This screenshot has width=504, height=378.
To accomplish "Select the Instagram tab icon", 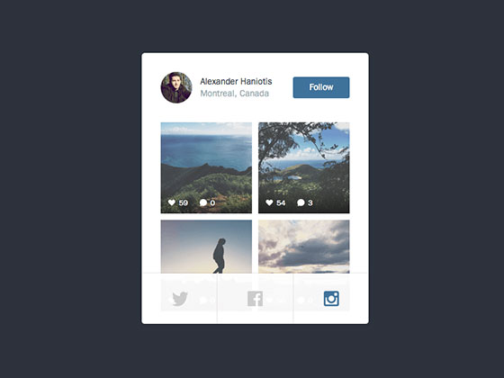I will (331, 299).
